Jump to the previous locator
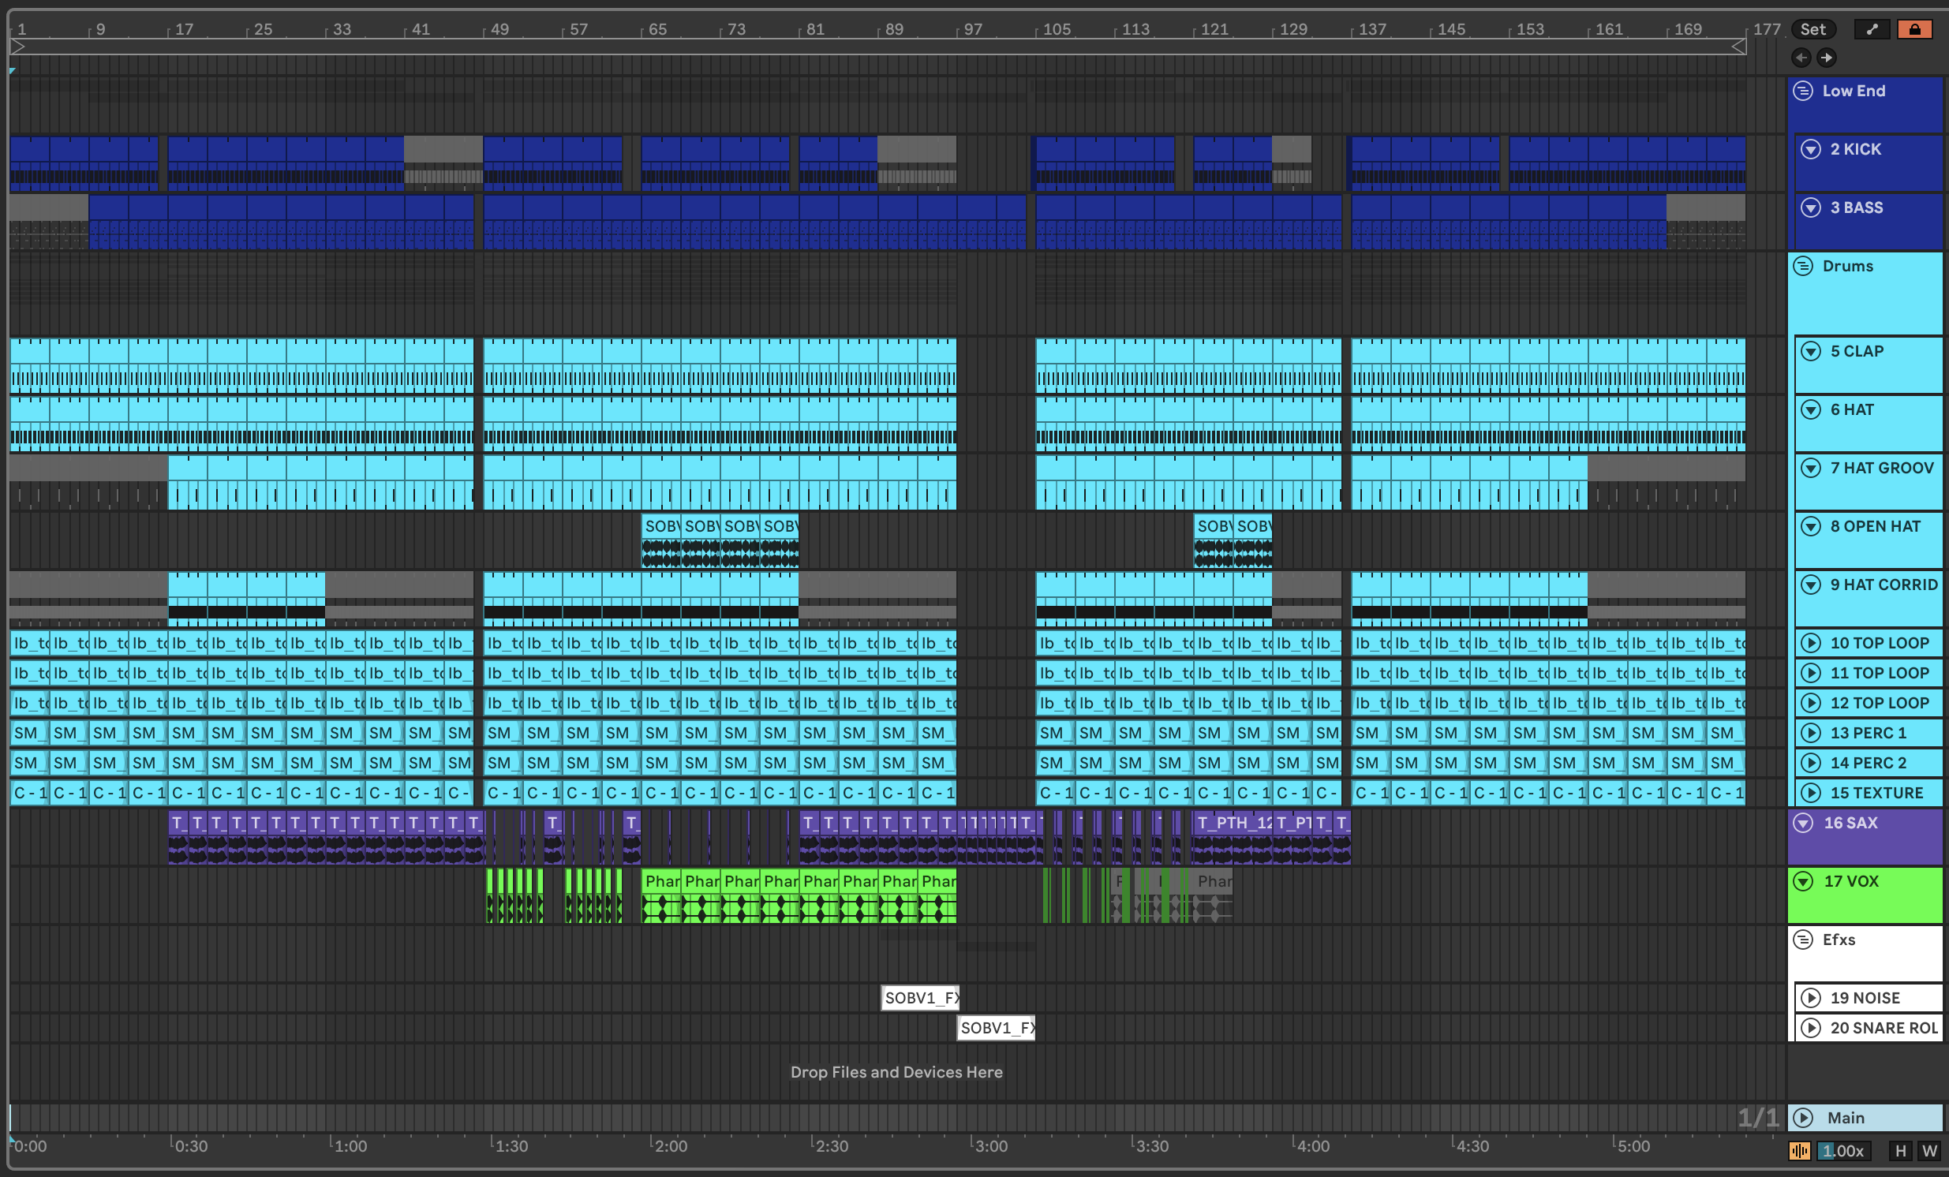This screenshot has width=1949, height=1177. (x=1801, y=57)
